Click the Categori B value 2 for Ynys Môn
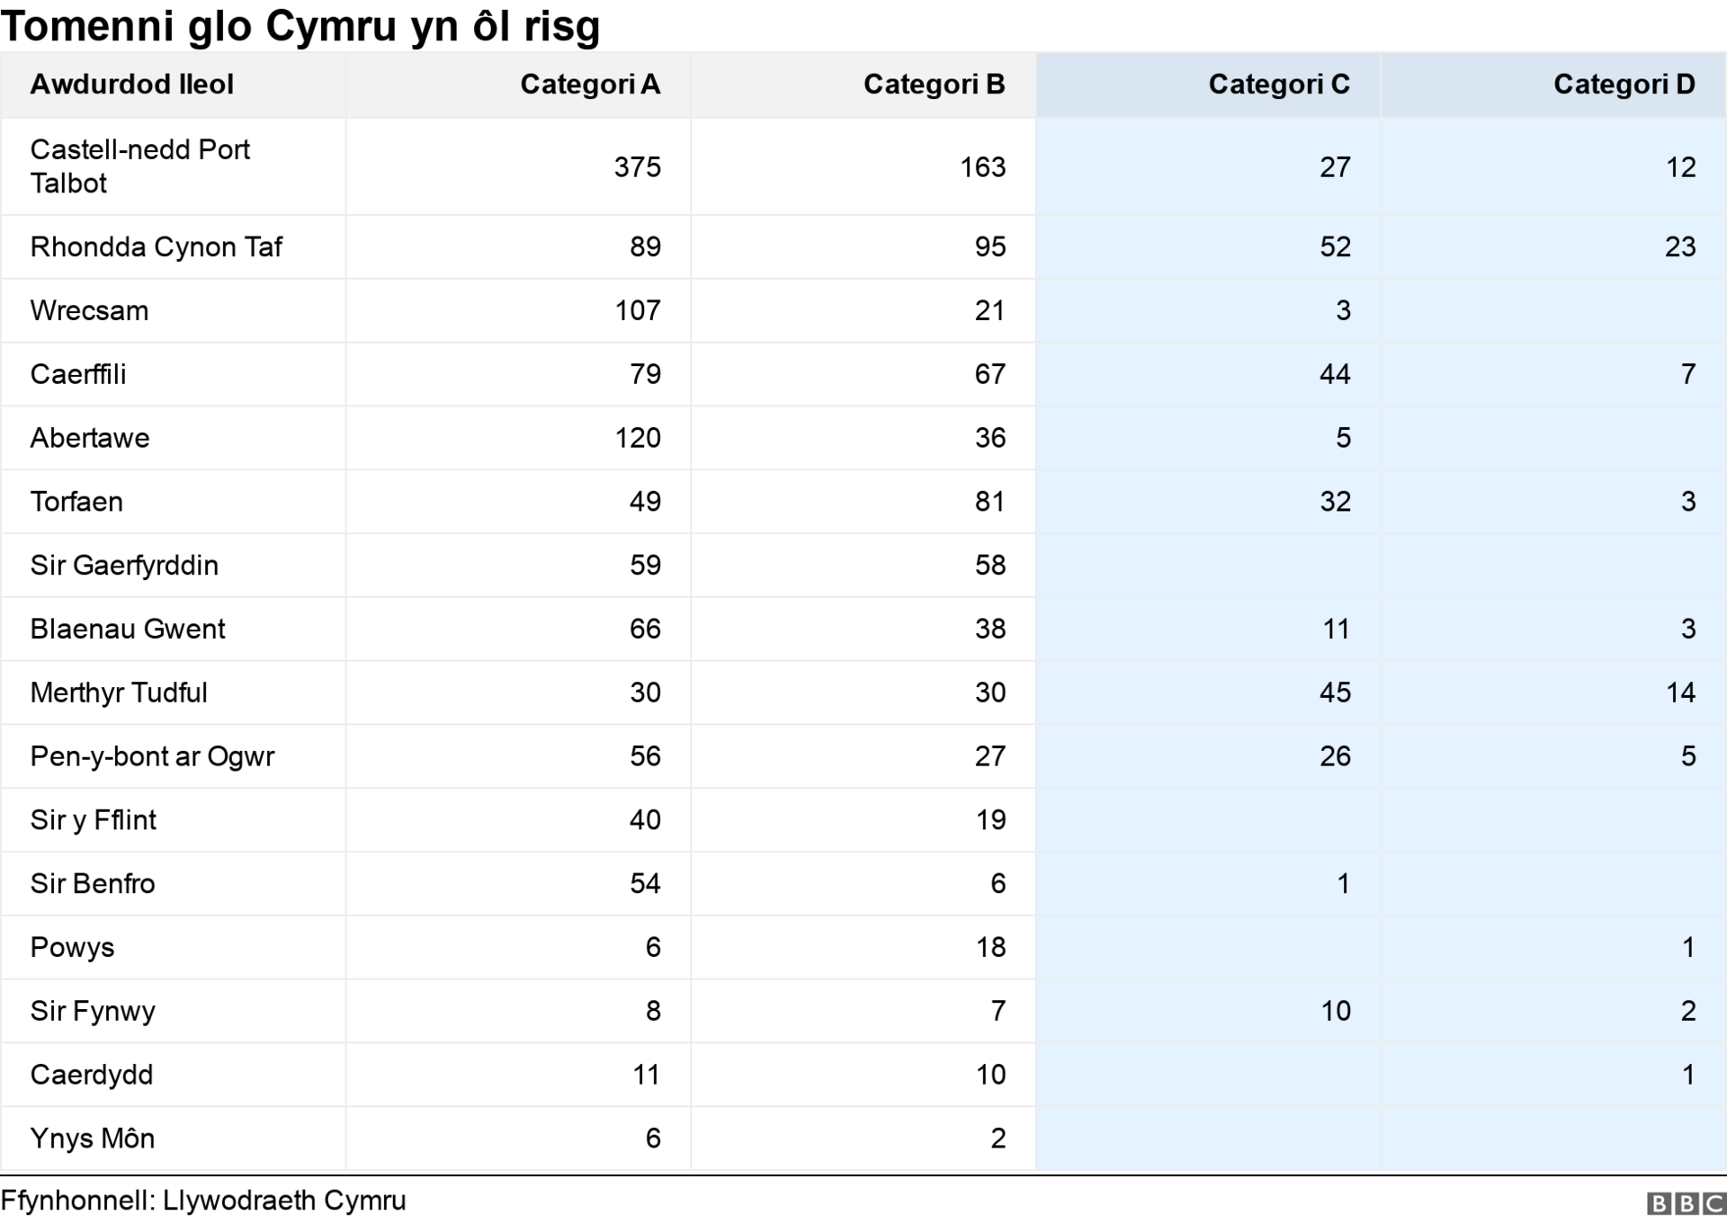The image size is (1727, 1224). click(x=998, y=1139)
